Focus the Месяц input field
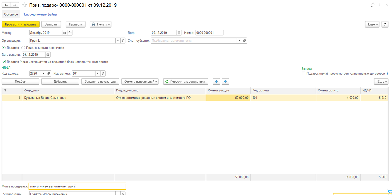Screen dimensions: 392x195 pyautogui.click(x=45, y=33)
